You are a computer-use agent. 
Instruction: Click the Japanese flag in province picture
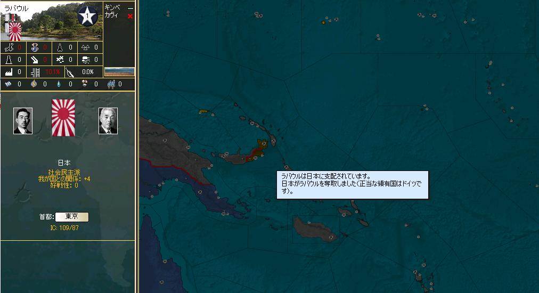tap(15, 31)
